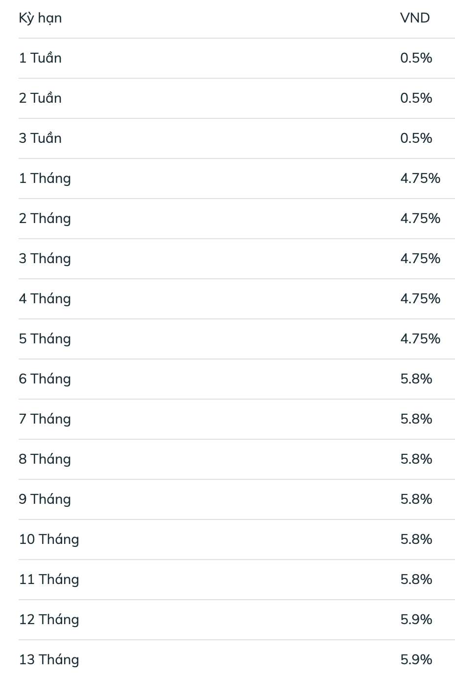Select the '12 Tháng' term label
Image resolution: width=455 pixels, height=675 pixels.
click(49, 620)
